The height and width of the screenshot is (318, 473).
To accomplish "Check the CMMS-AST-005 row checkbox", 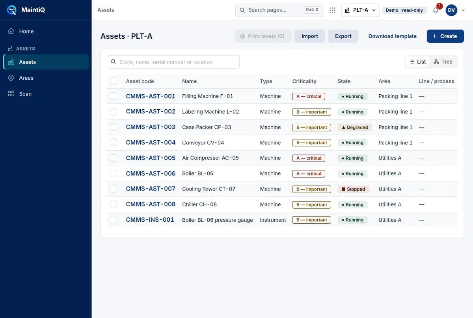I will pos(114,158).
